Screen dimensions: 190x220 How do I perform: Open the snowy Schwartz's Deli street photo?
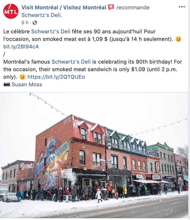[x=94, y=155]
